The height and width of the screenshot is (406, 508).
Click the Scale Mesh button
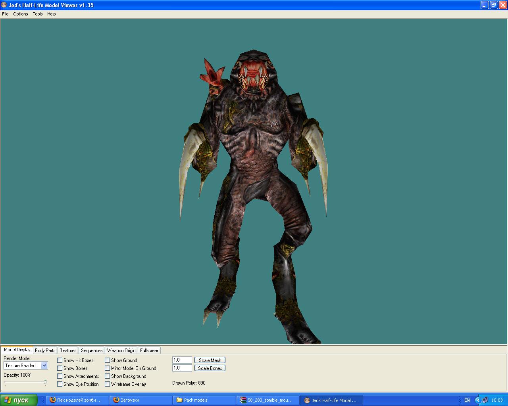(210, 360)
